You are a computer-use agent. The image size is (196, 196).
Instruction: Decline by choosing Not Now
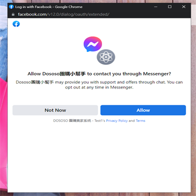tap(55, 110)
